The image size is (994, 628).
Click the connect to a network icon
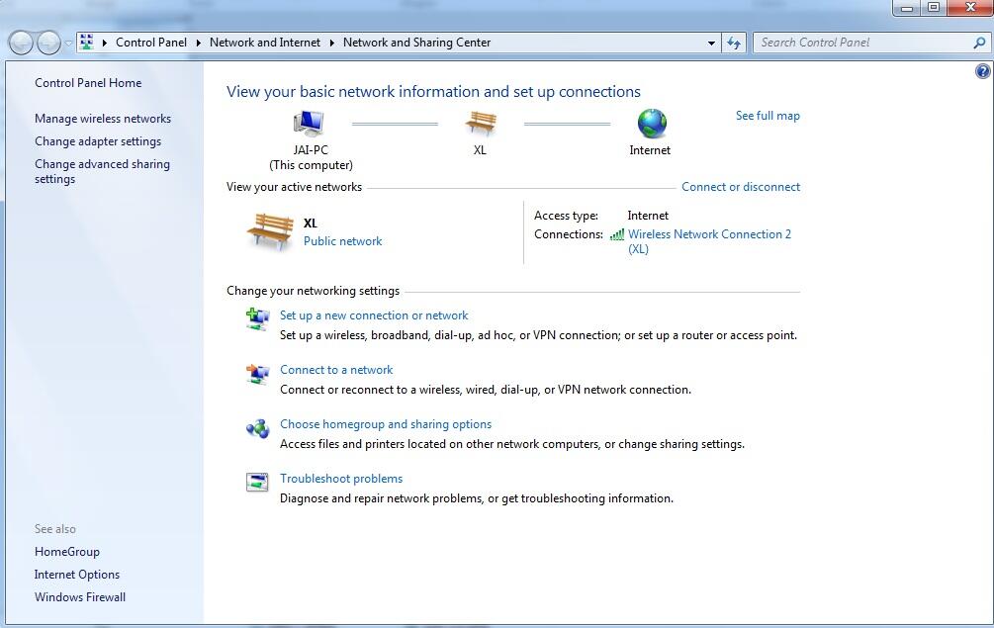[257, 373]
